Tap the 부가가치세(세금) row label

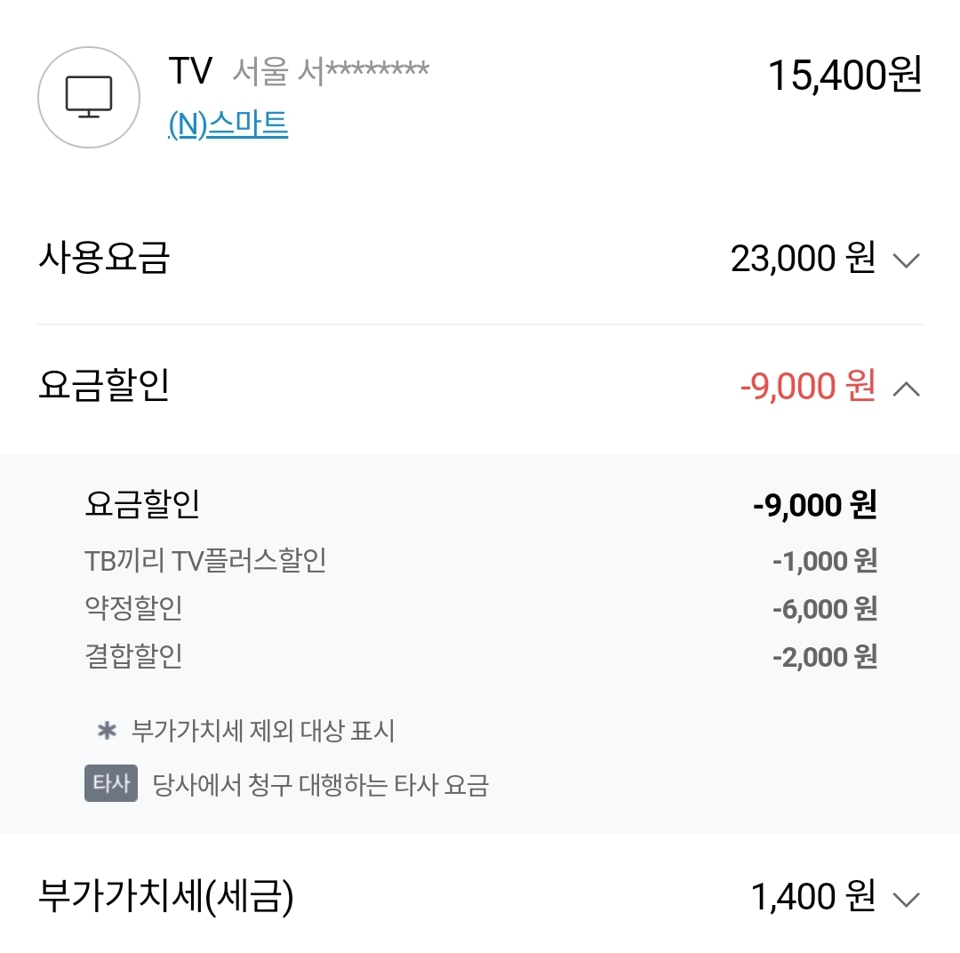click(x=166, y=897)
